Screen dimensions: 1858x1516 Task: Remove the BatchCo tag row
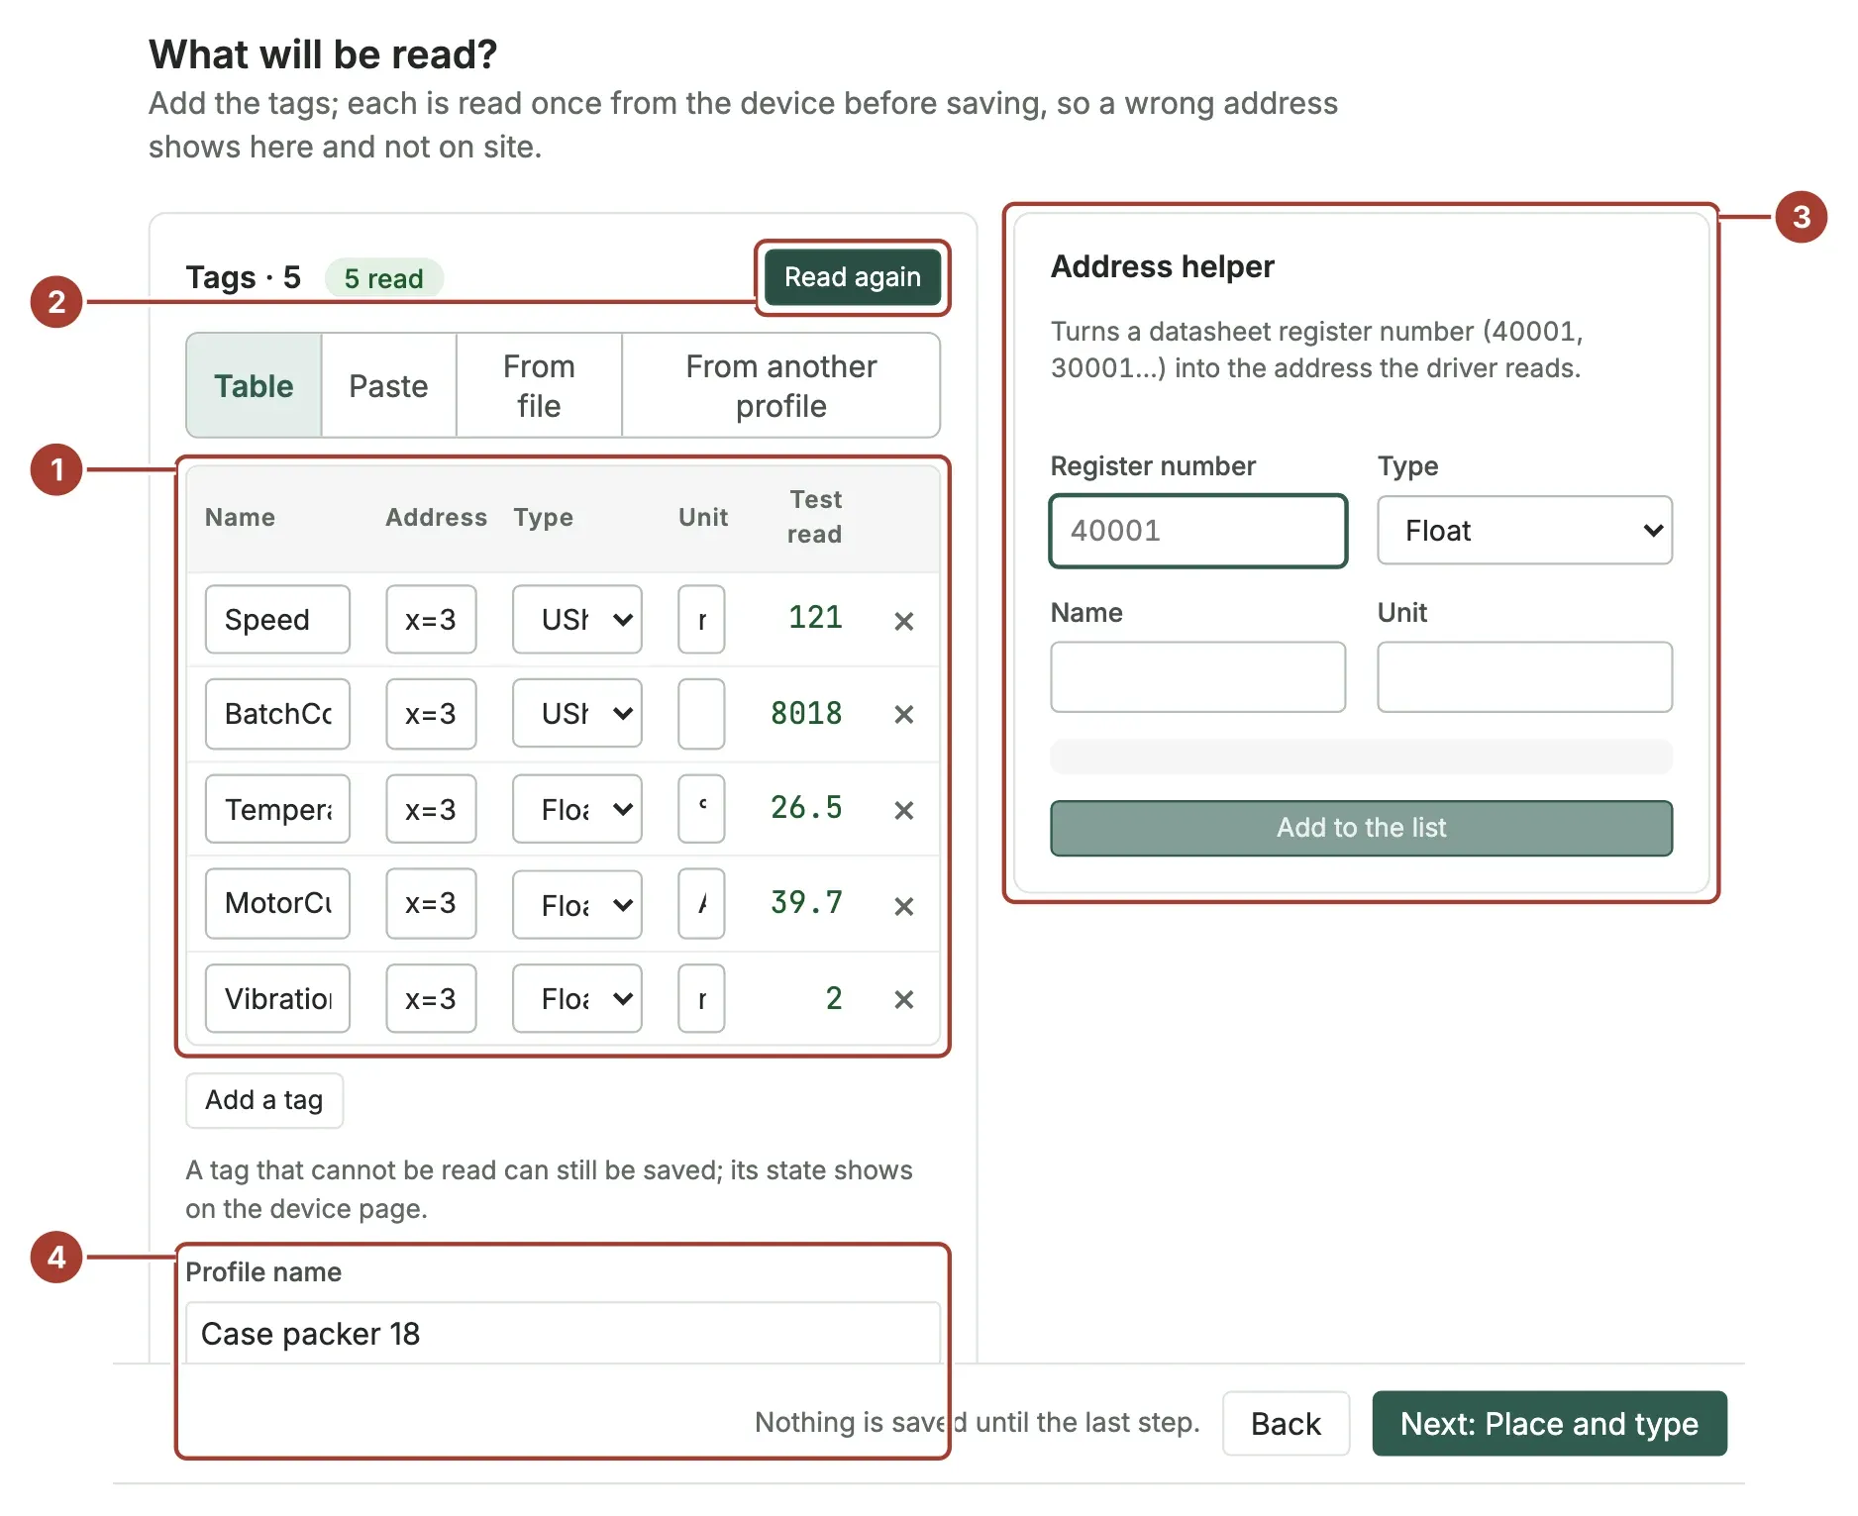click(x=903, y=714)
